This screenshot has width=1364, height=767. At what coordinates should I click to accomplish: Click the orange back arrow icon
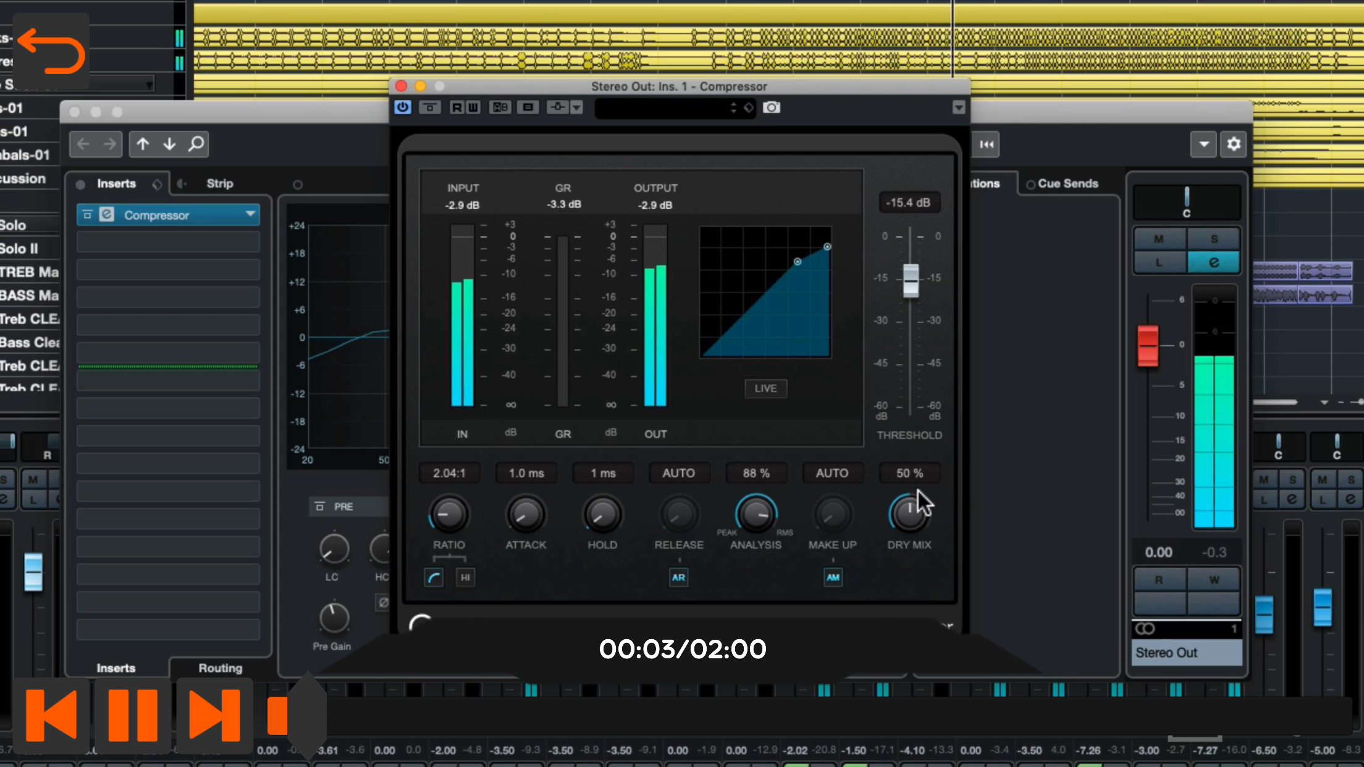[x=52, y=51]
